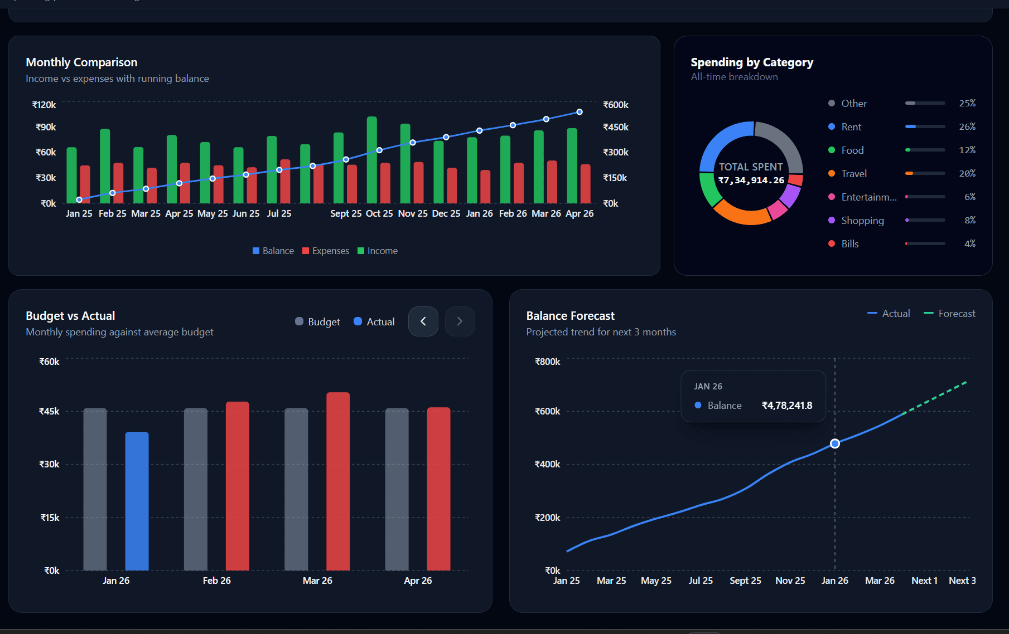Click the Other 25% progress bar
Image resolution: width=1009 pixels, height=634 pixels.
tap(925, 103)
